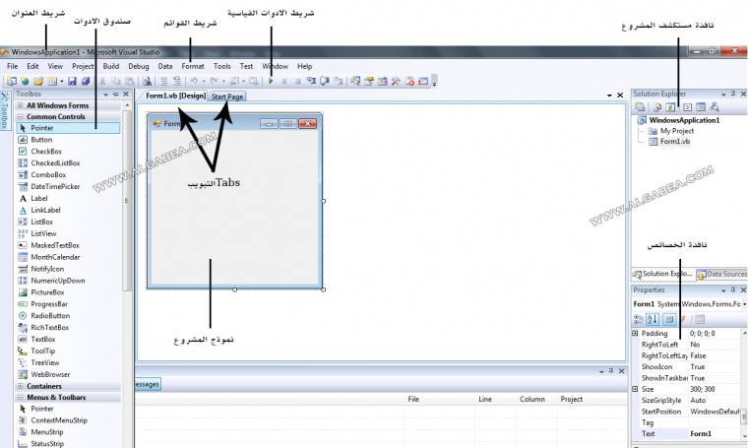Open the Toolbox window position dropdown arrow

coord(105,95)
